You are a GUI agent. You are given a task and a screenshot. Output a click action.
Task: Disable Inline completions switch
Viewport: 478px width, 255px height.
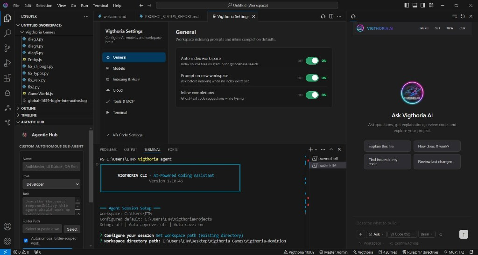point(312,95)
